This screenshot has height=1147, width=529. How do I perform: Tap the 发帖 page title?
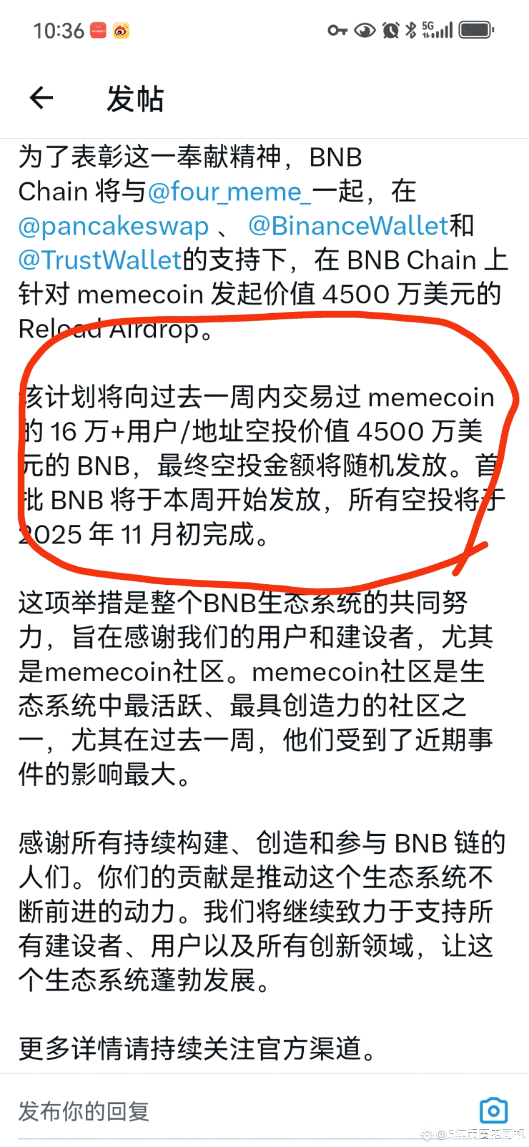click(x=135, y=99)
